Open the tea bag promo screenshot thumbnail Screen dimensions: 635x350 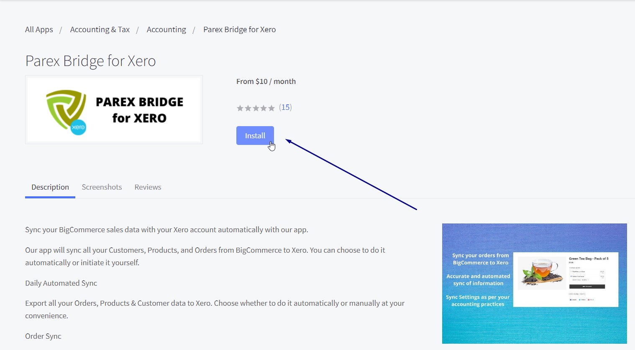[534, 284]
